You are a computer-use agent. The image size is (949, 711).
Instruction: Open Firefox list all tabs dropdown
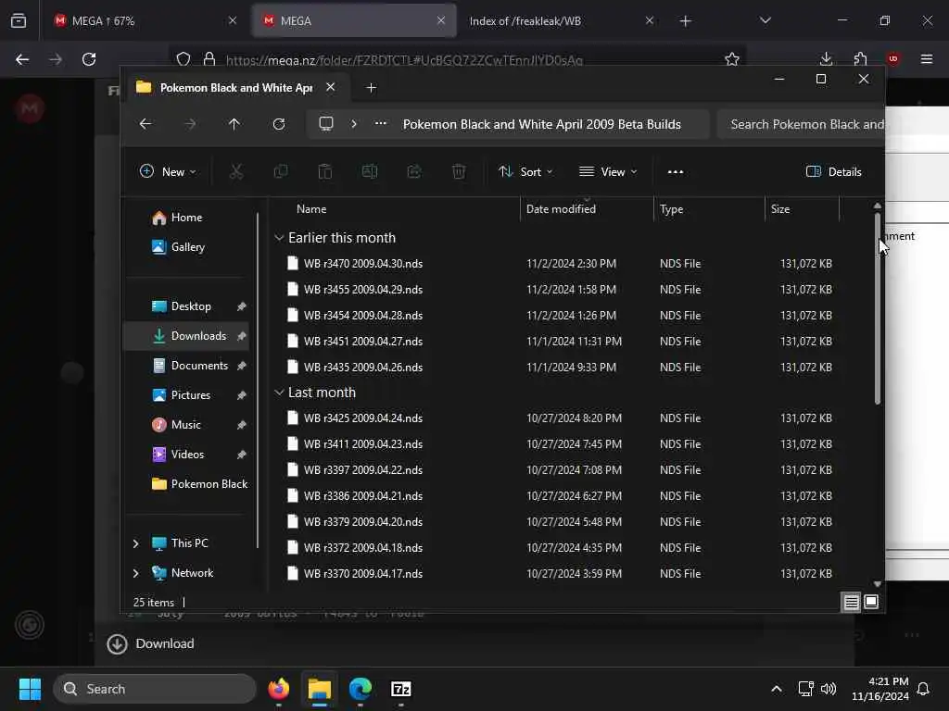click(766, 20)
